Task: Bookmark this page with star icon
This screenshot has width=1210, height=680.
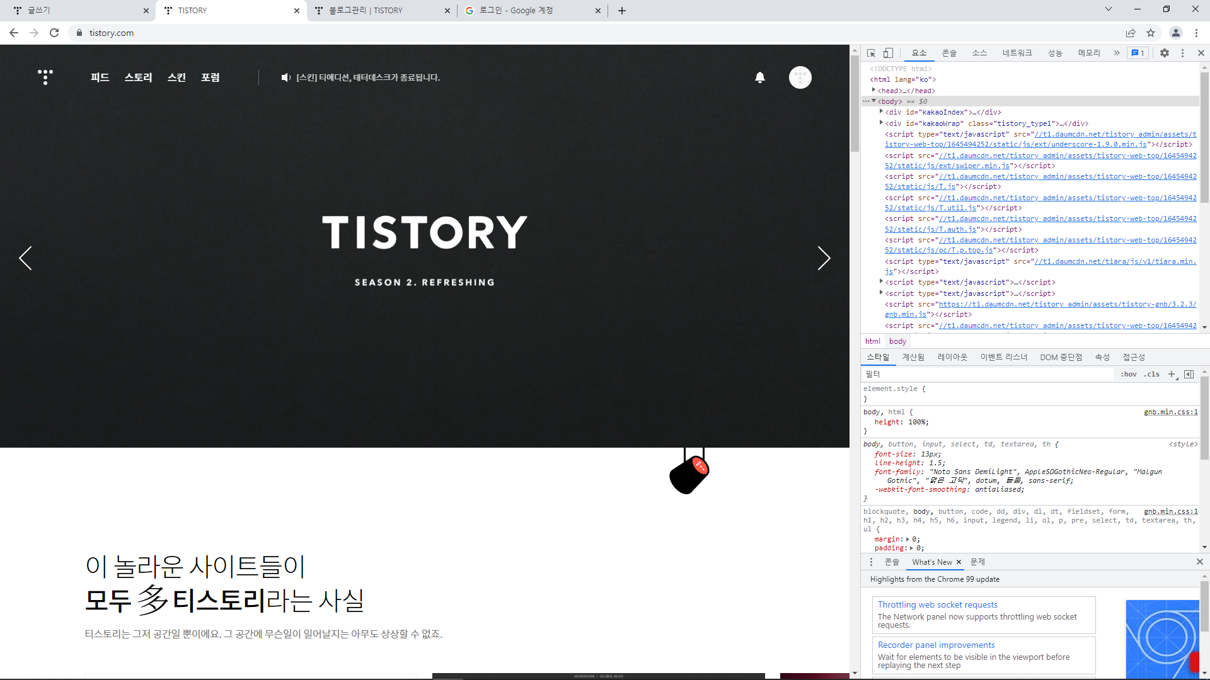Action: pos(1151,33)
